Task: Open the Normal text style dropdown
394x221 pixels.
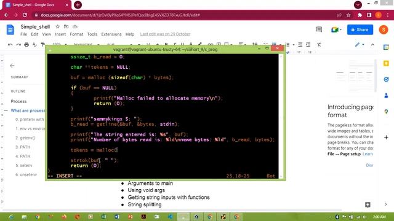Action: [86, 44]
